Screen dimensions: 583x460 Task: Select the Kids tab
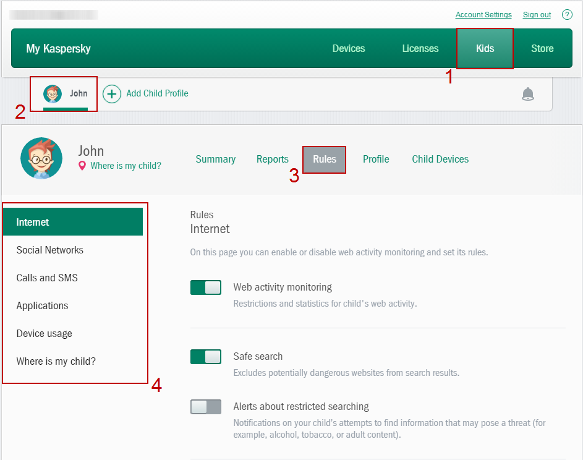pyautogui.click(x=485, y=48)
